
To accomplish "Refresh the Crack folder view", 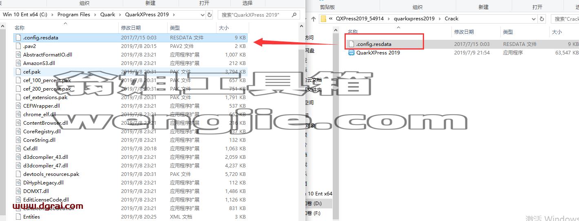I will click(542, 19).
